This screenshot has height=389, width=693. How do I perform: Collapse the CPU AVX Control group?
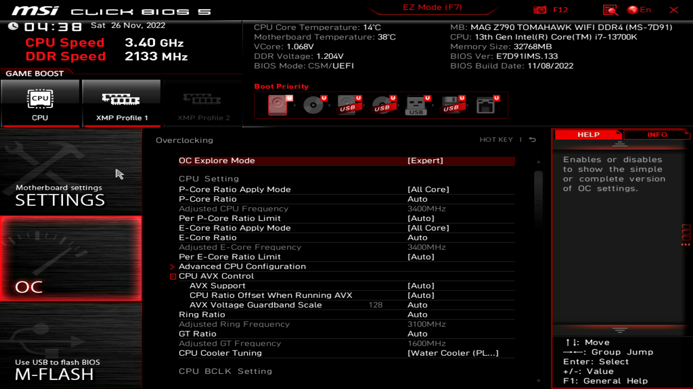(173, 277)
